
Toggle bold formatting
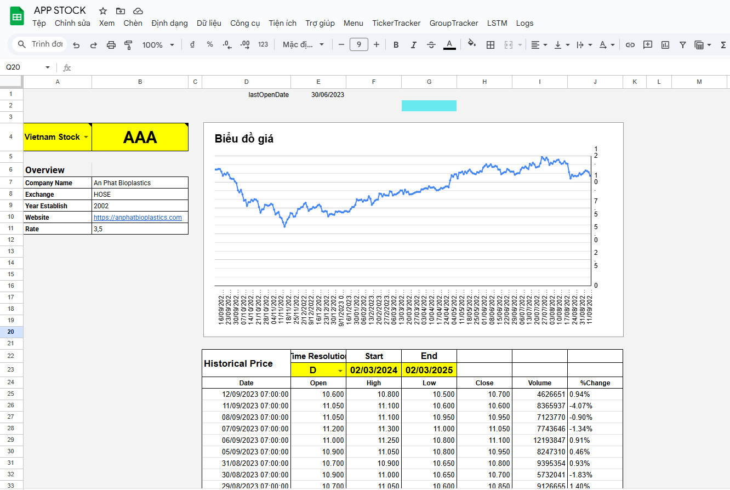click(x=396, y=45)
